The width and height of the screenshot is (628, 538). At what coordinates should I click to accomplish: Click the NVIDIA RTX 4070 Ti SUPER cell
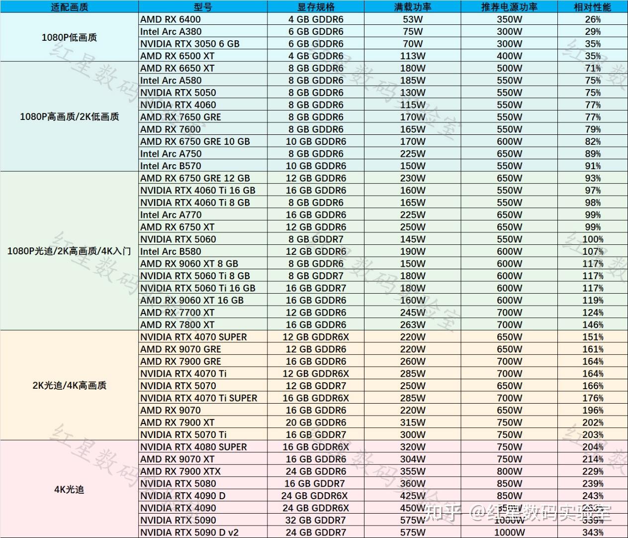[x=203, y=398]
